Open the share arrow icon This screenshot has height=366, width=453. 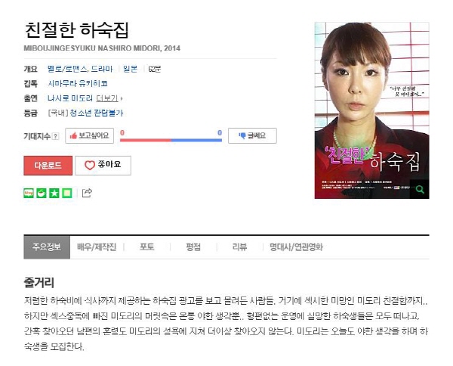point(87,193)
